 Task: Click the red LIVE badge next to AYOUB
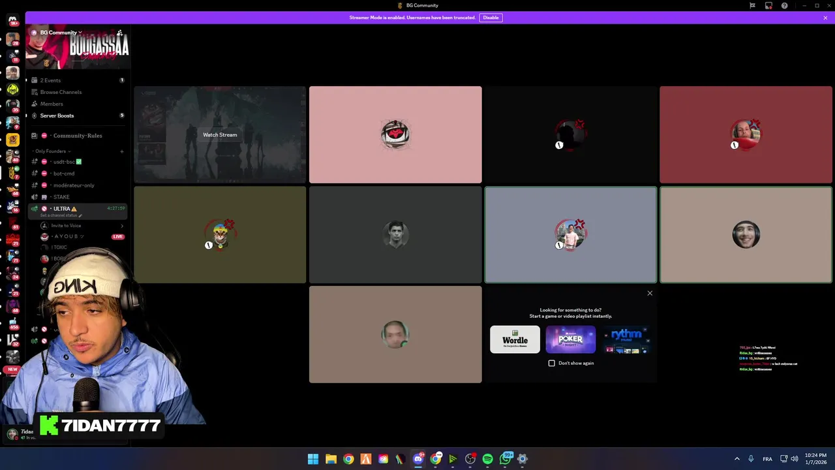click(x=118, y=236)
